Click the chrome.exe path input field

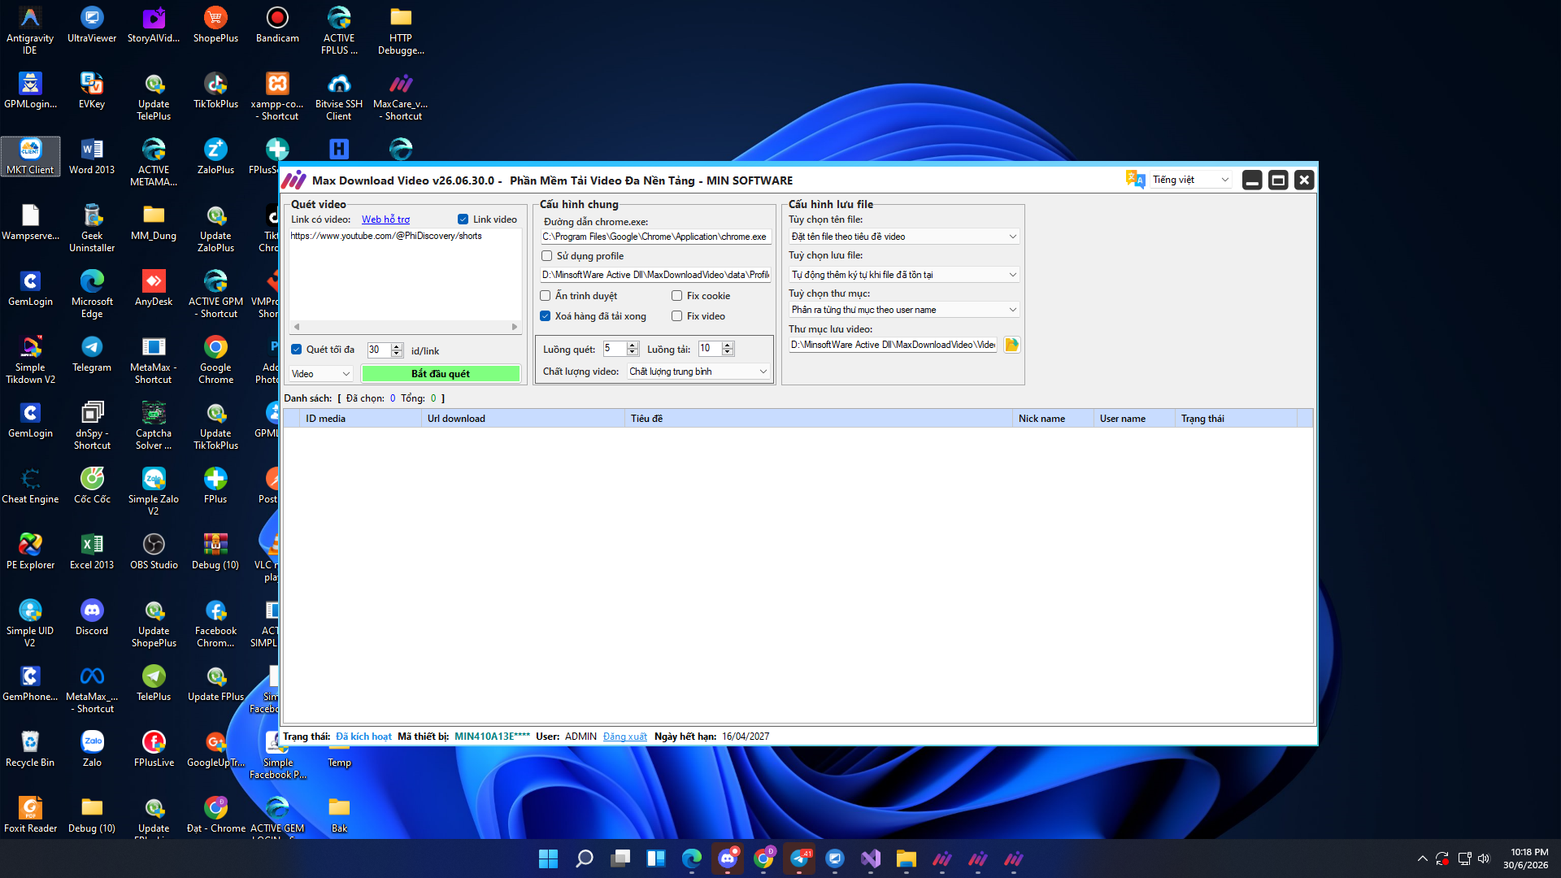click(x=655, y=237)
